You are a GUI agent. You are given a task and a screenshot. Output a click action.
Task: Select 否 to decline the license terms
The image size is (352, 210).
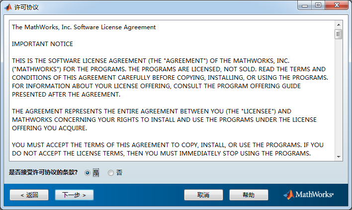[x=111, y=173]
